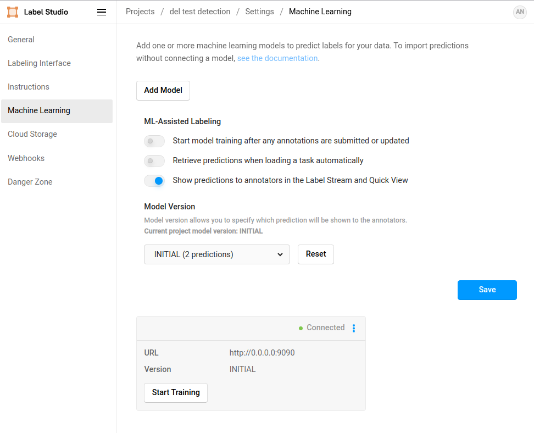Reset the model version

point(316,254)
